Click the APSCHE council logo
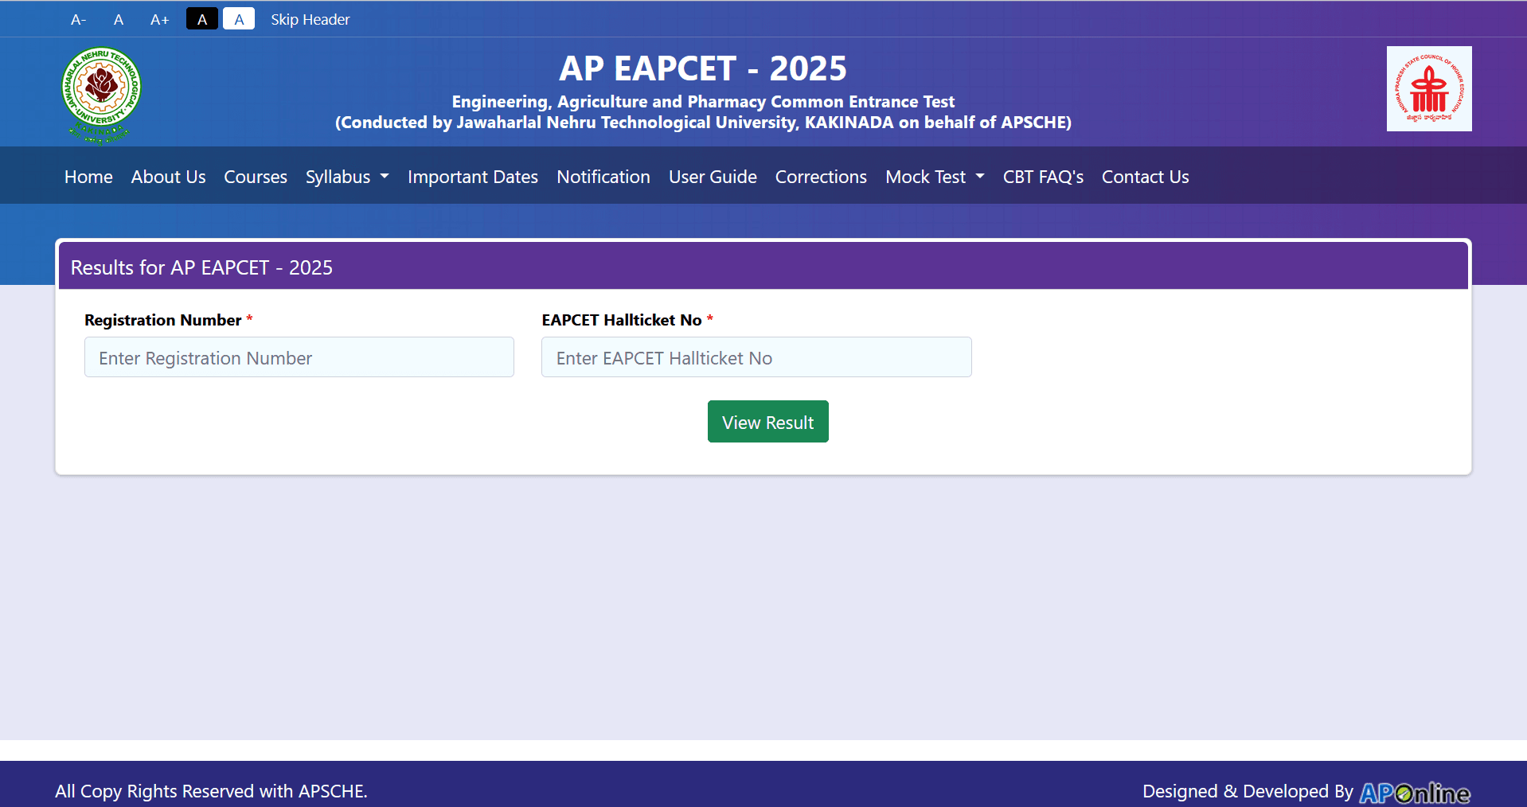Screen dimensions: 1527x807 point(1429,88)
